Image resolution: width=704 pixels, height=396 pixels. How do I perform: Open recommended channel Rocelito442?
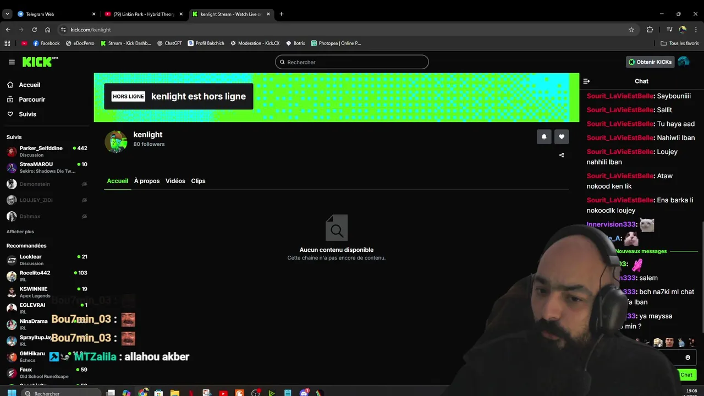click(x=47, y=276)
